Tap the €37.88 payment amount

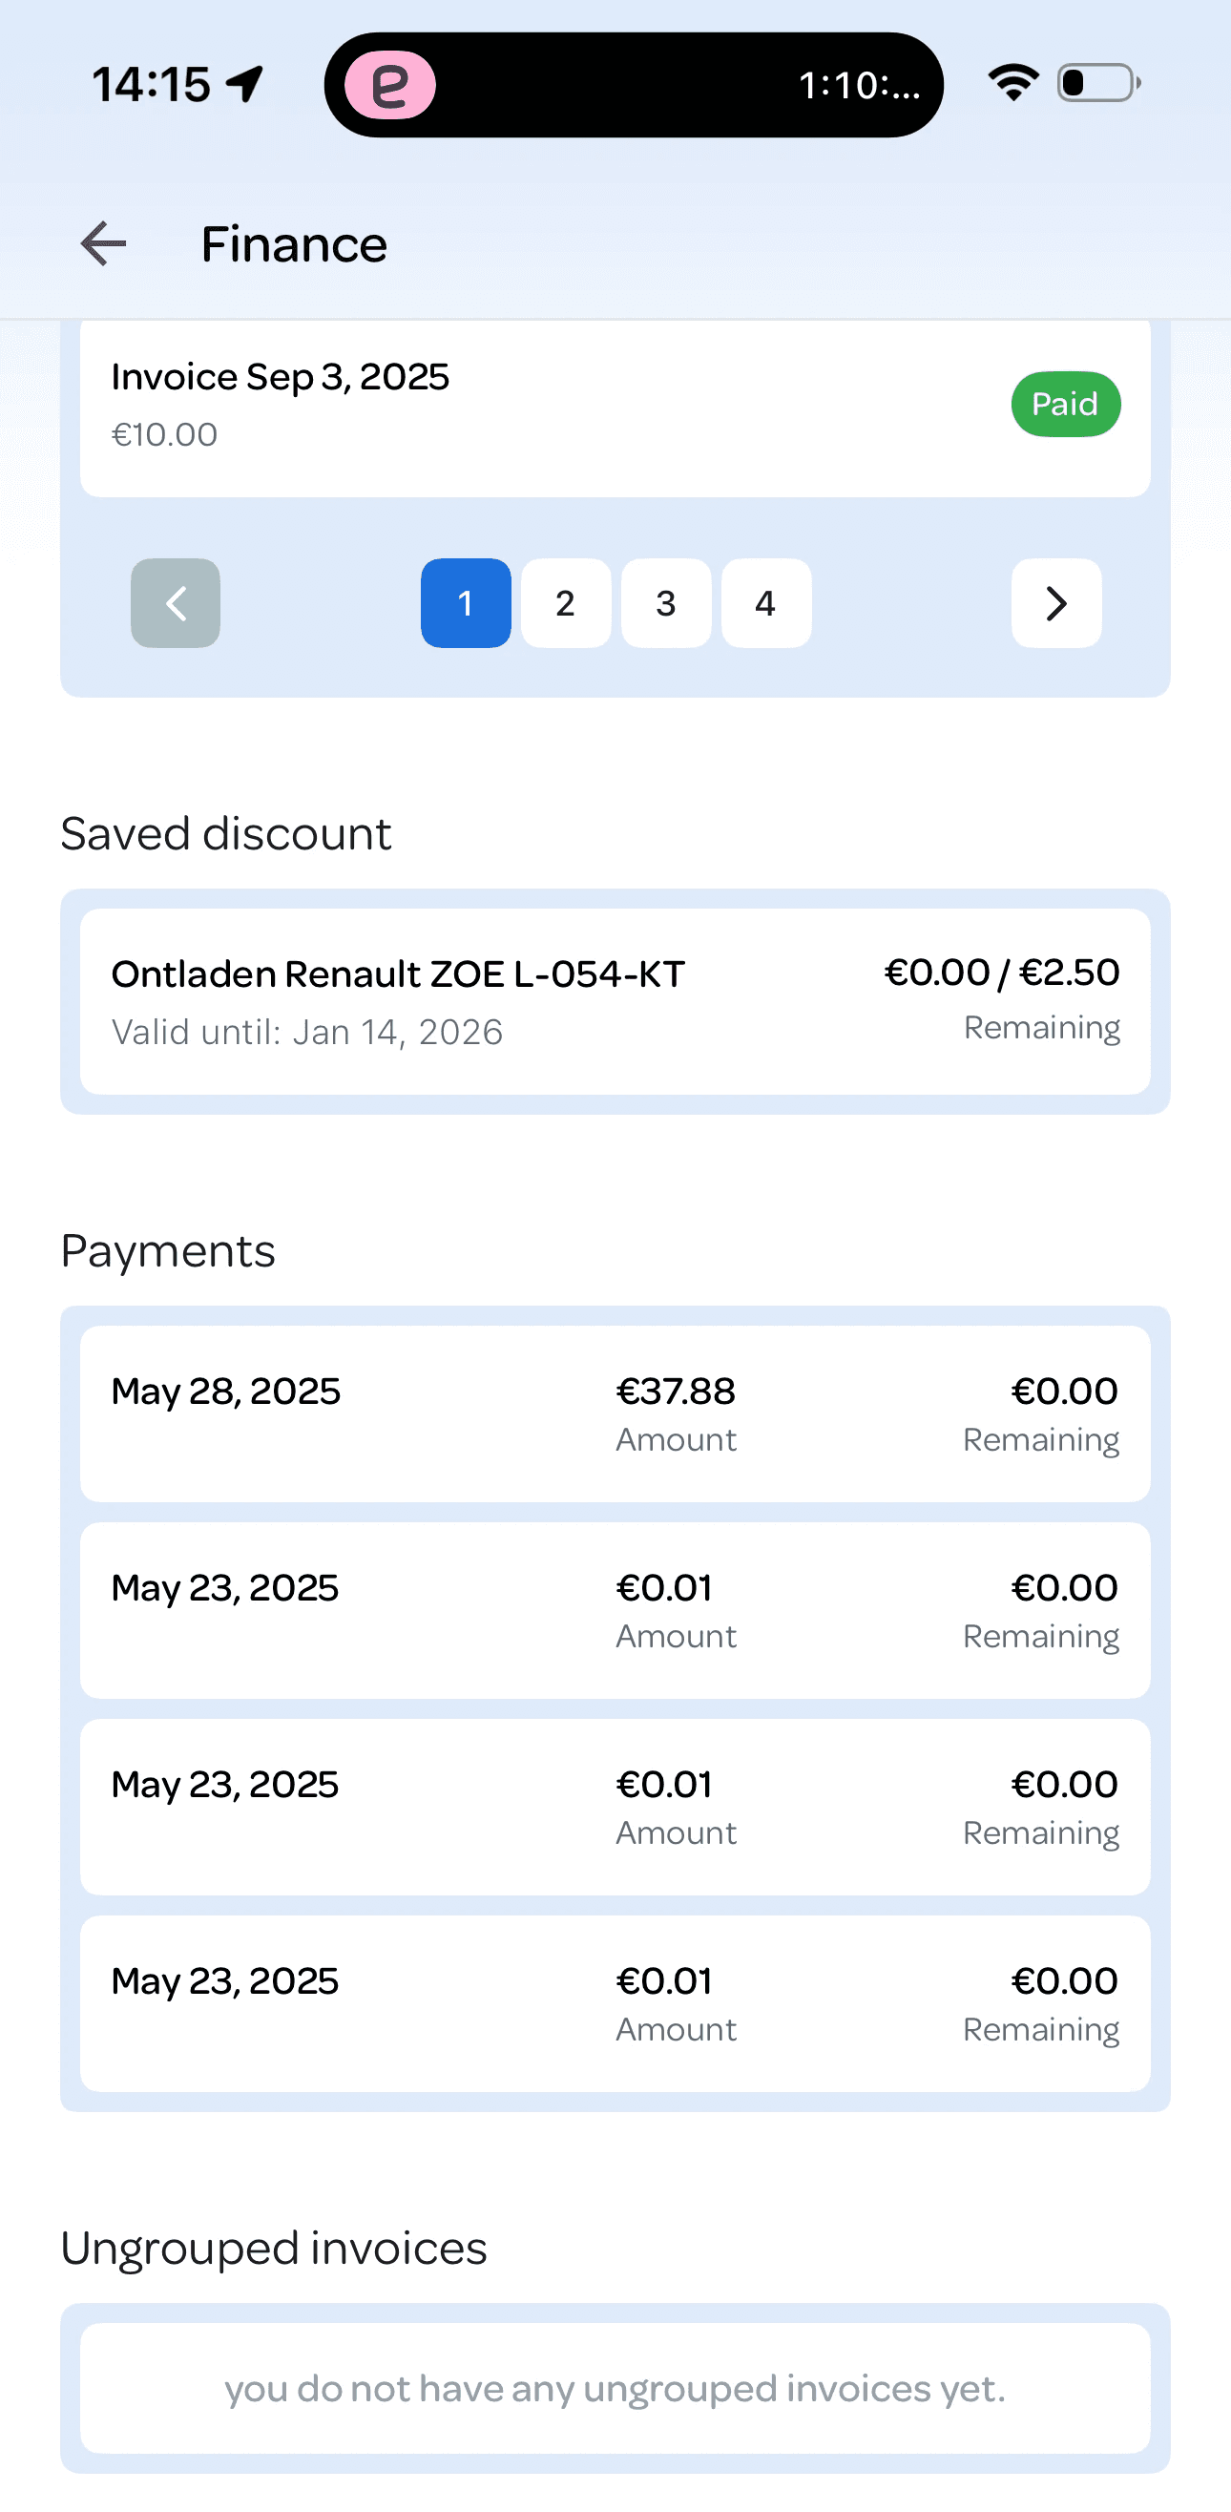676,1392
